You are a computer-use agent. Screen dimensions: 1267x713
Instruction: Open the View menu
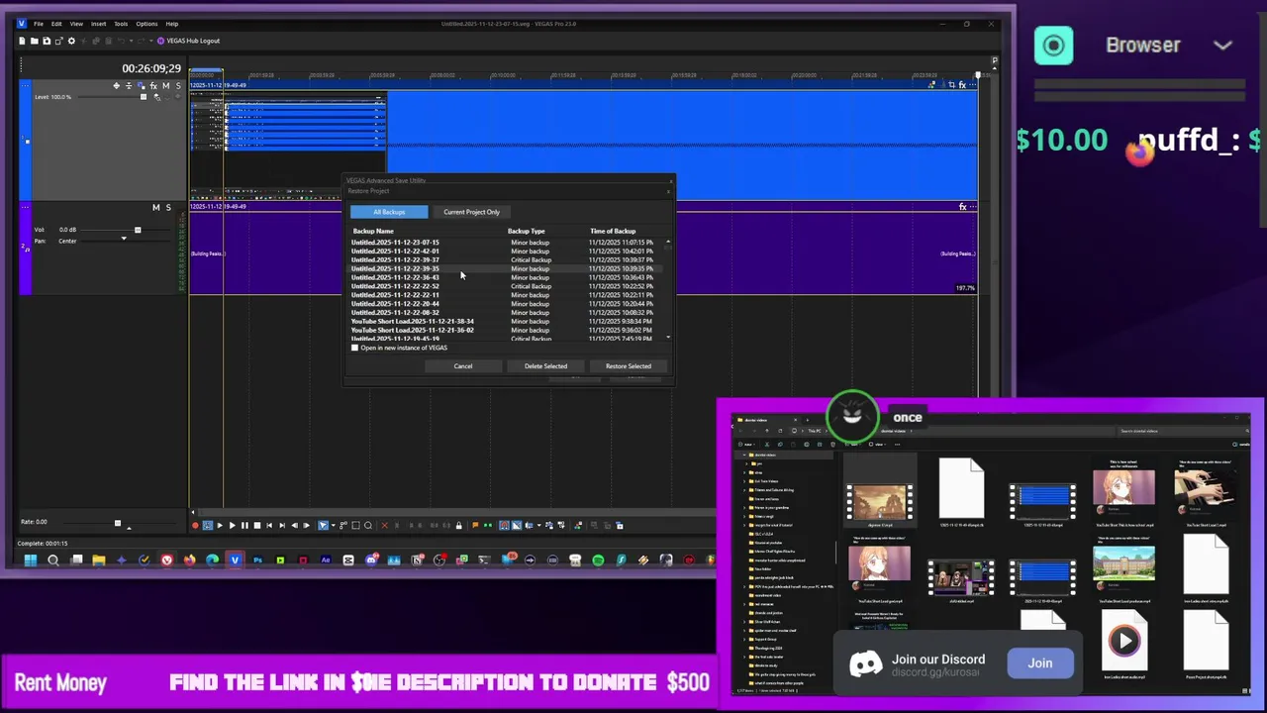click(76, 24)
